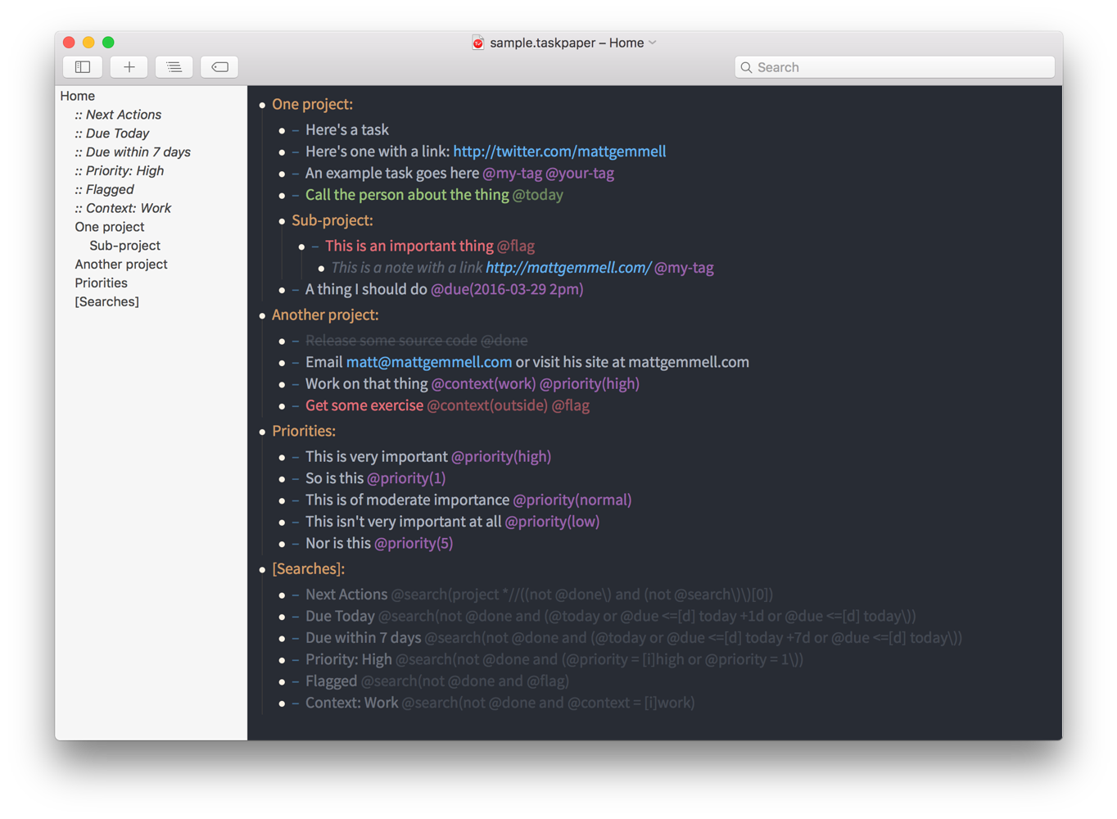Open the "Flagged" search in the sidebar
The width and height of the screenshot is (1117, 819).
click(x=107, y=189)
